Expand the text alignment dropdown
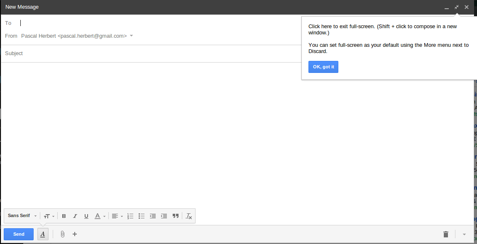477x244 pixels. (x=117, y=216)
